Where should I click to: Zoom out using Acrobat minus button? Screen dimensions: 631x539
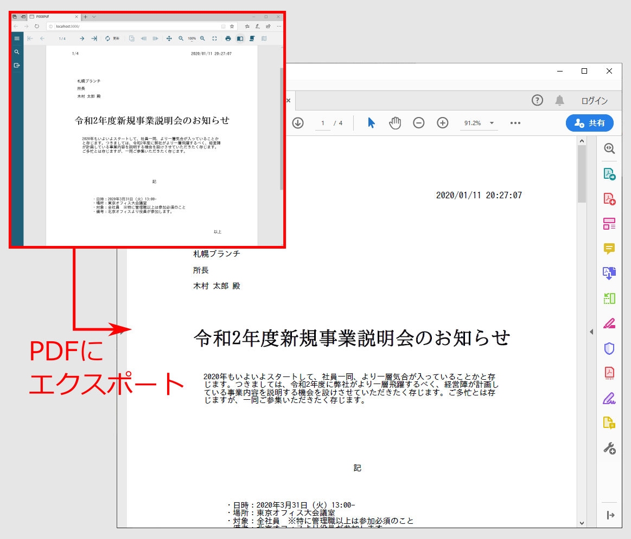pos(418,123)
